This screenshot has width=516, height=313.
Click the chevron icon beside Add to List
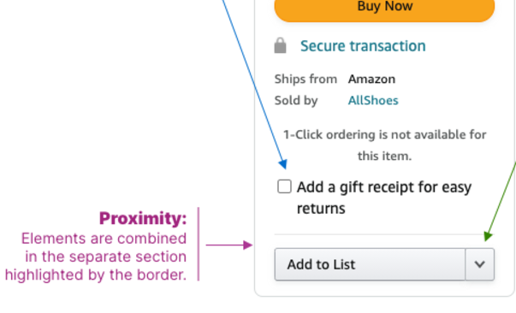click(x=480, y=264)
